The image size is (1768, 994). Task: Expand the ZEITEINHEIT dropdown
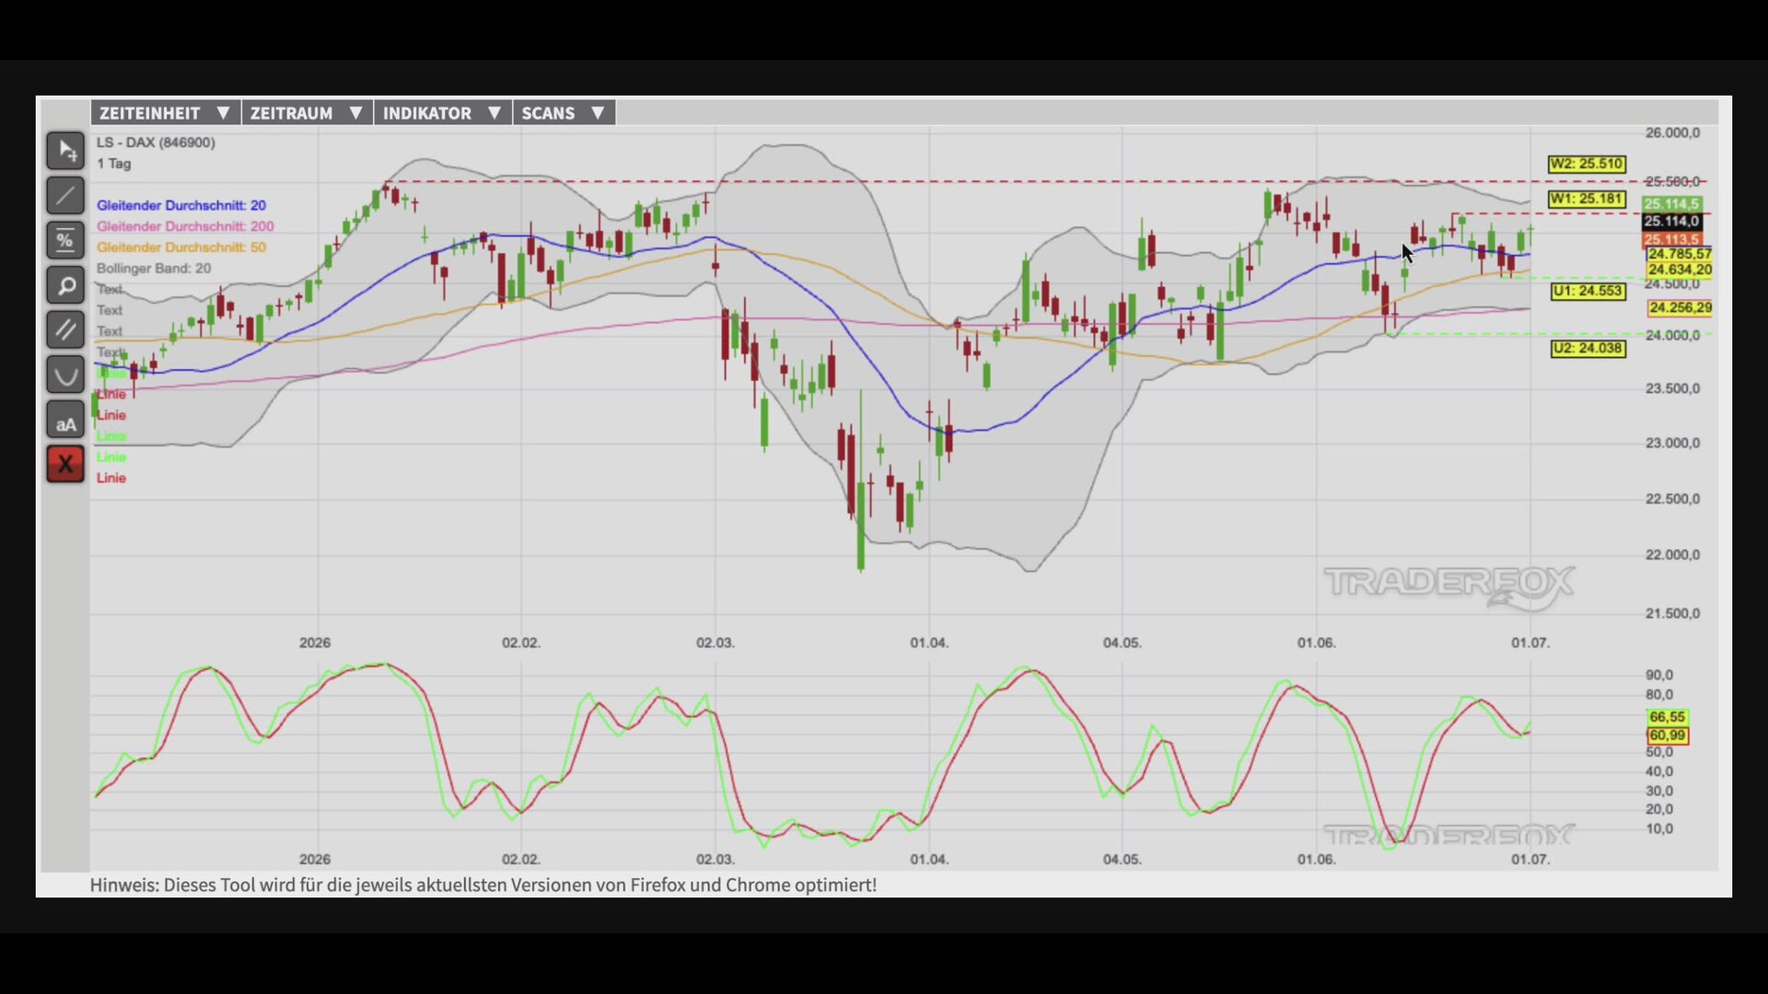[x=166, y=113]
